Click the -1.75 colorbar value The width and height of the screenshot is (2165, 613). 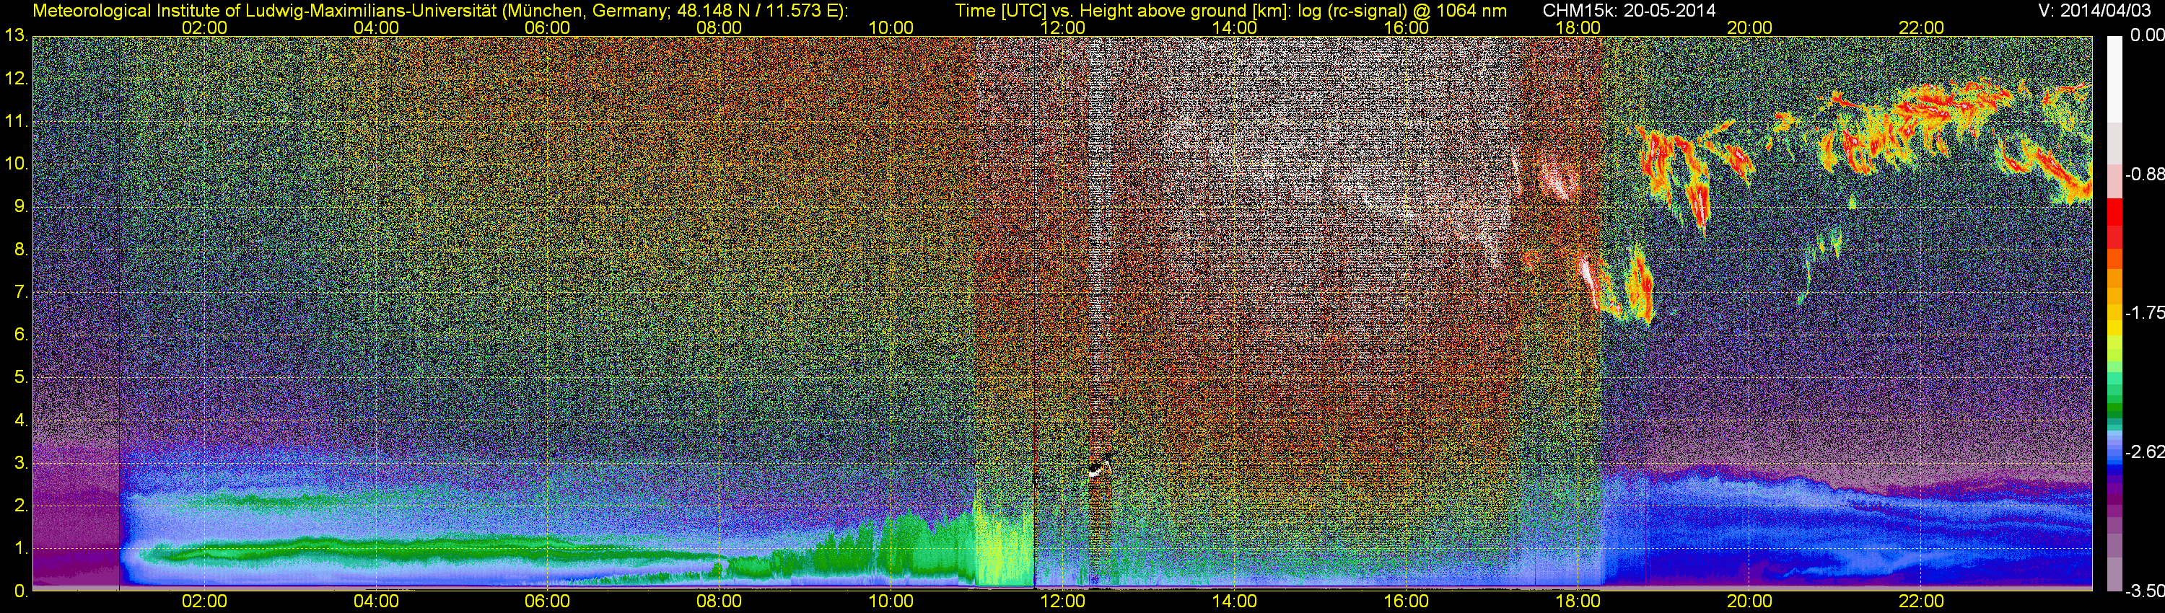click(2145, 312)
